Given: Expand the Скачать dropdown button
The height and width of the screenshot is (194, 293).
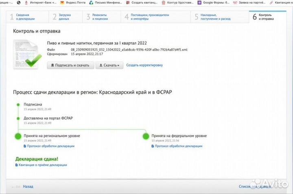Looking at the screenshot, I should point(109,65).
